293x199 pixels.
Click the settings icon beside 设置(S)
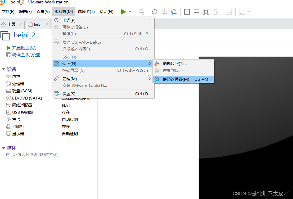pyautogui.click(x=56, y=94)
